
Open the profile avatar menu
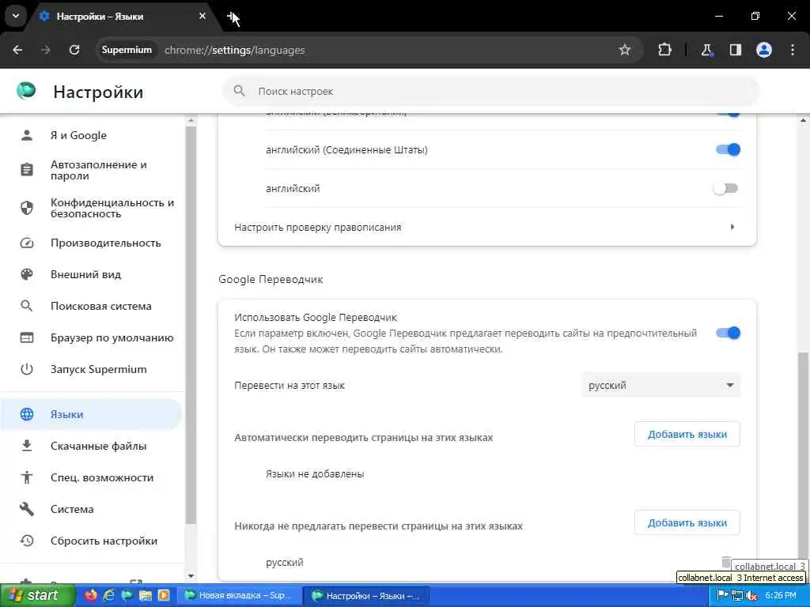click(x=764, y=50)
